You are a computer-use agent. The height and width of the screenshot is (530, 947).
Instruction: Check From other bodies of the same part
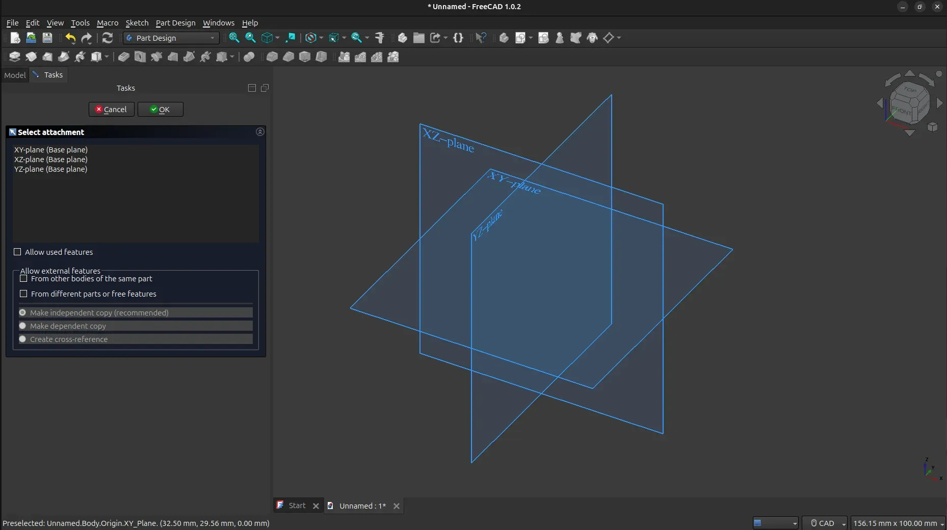pyautogui.click(x=23, y=279)
